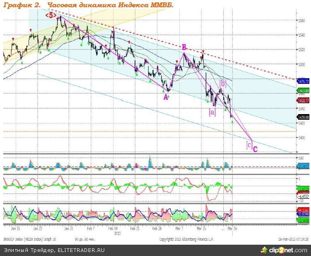
Task: Select the dark red 1450.77 price tag
Action: (303, 100)
